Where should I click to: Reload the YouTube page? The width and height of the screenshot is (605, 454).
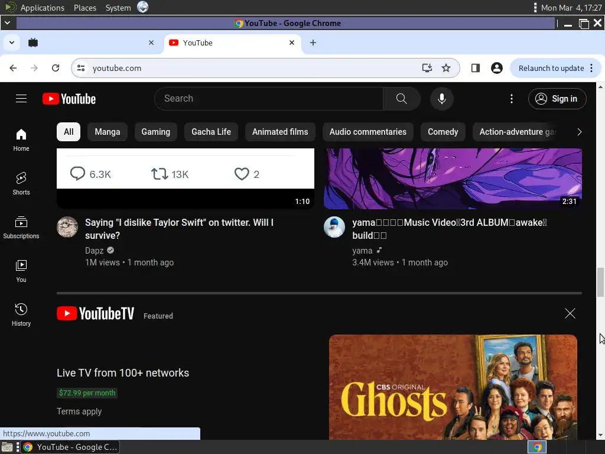(x=56, y=68)
